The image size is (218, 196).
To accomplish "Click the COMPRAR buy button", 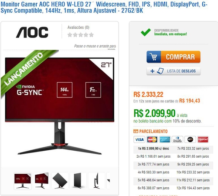I will pos(174,57).
